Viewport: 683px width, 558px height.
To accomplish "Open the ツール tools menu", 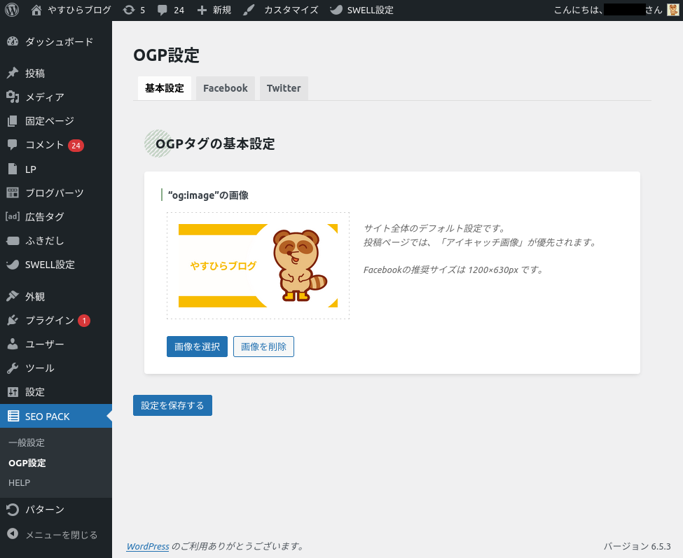I will (x=40, y=368).
